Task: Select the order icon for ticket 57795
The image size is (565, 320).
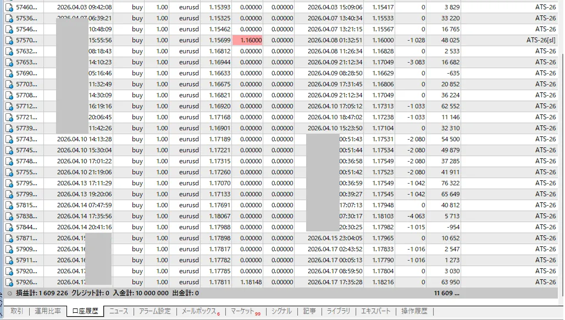Action: pyautogui.click(x=9, y=183)
